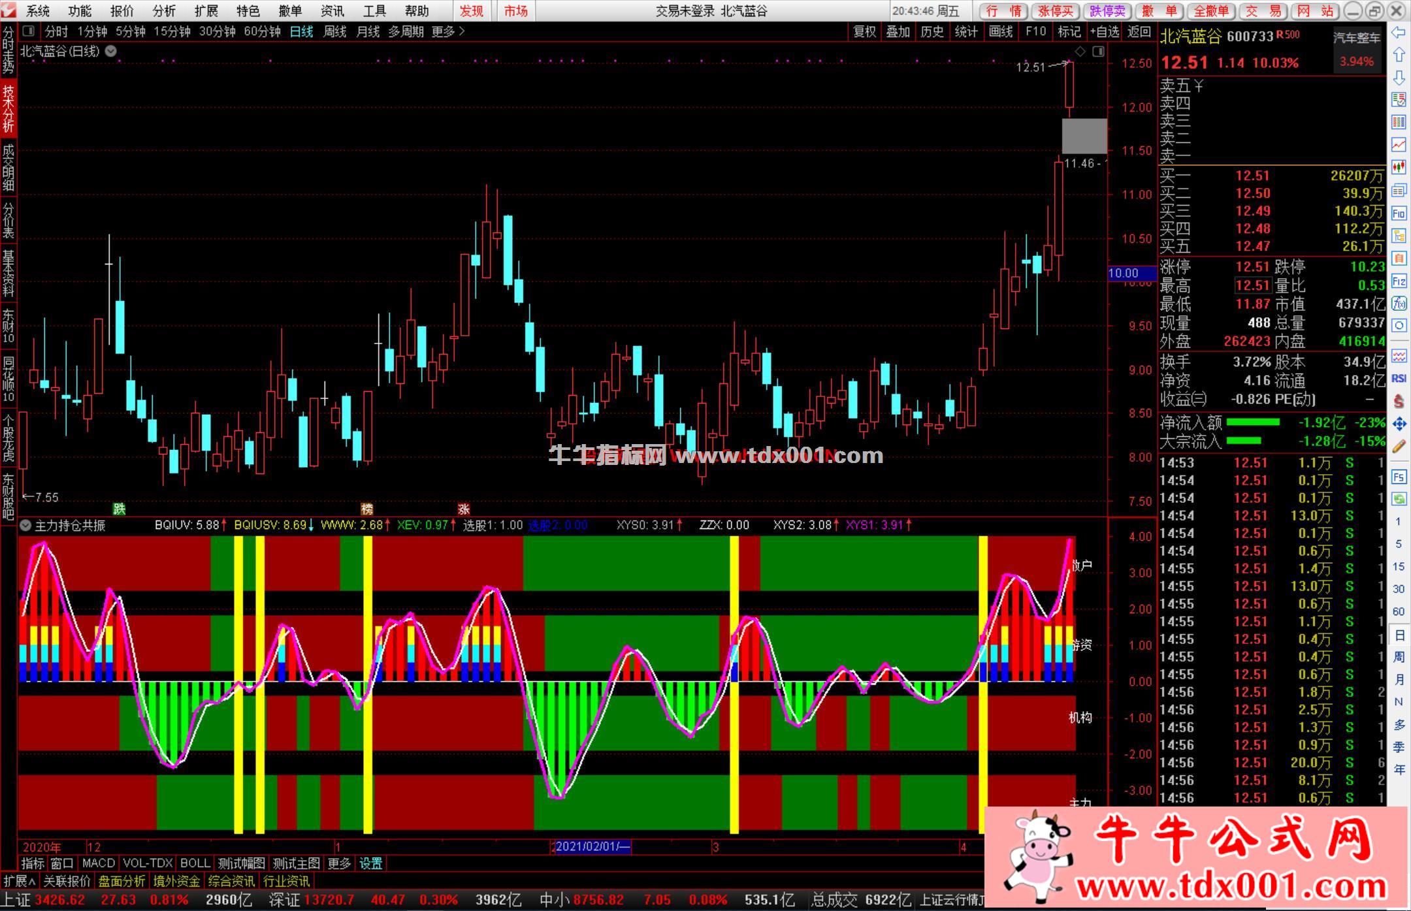Viewport: 1411px width, 911px height.
Task: Open the red line chart icon in right toolbar
Action: (x=1399, y=144)
